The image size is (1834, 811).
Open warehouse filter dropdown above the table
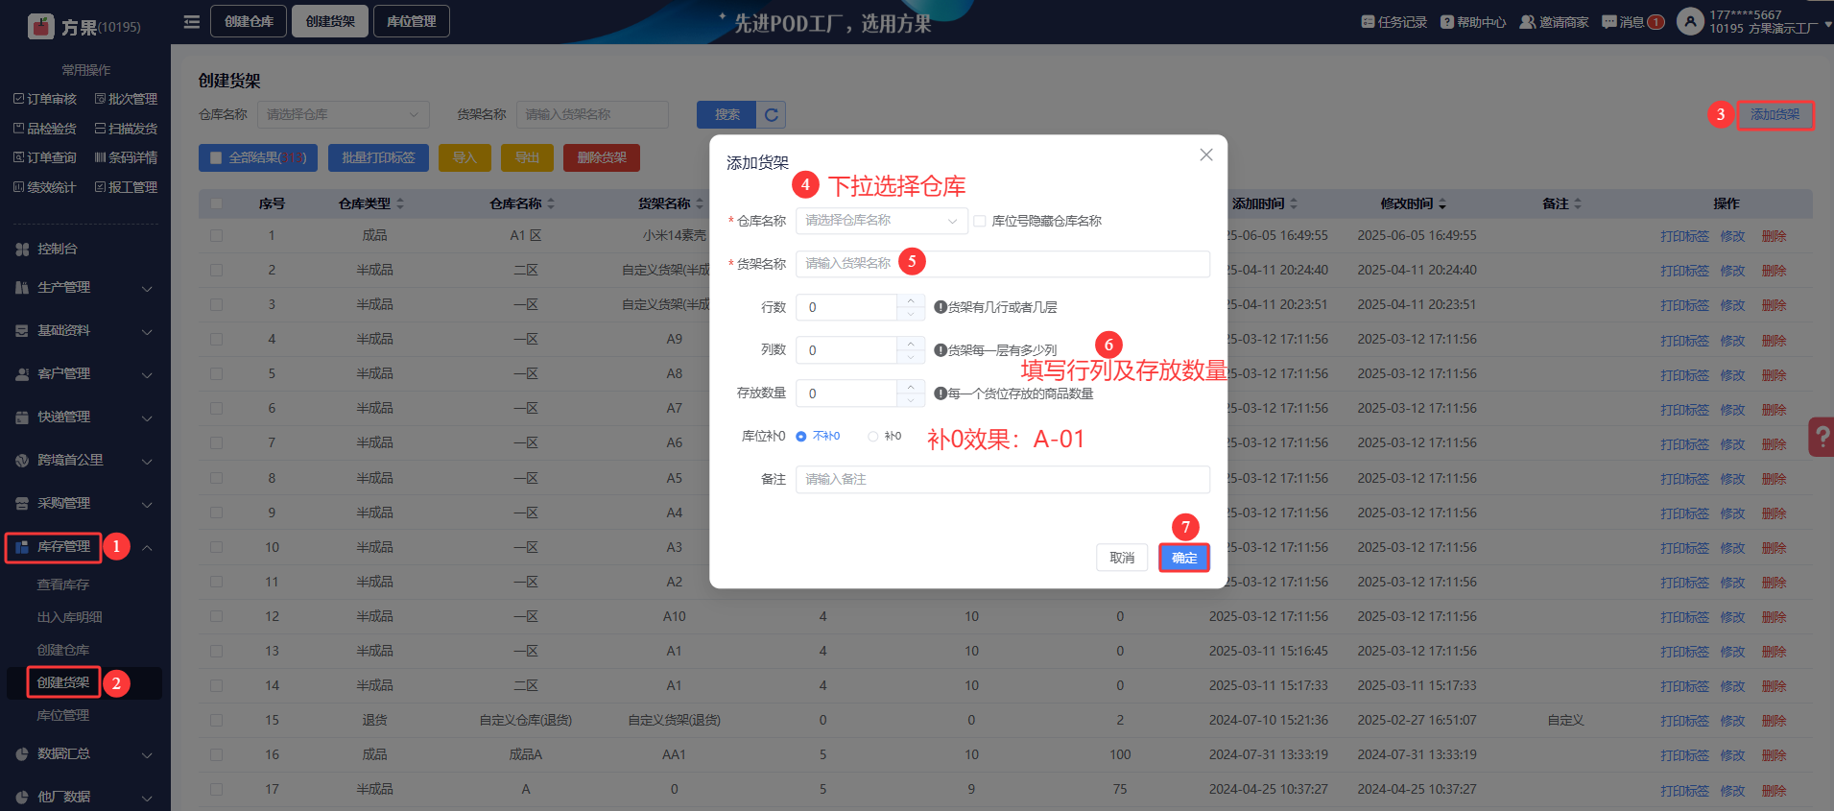[x=343, y=115]
